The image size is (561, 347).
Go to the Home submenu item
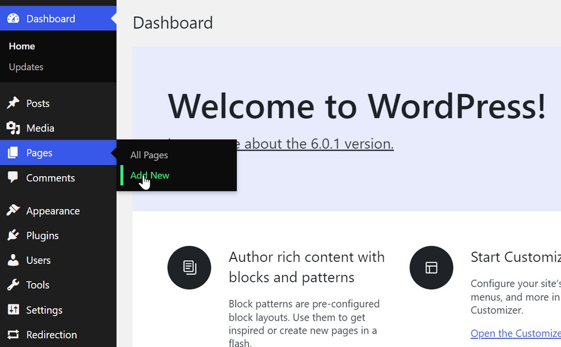(22, 46)
